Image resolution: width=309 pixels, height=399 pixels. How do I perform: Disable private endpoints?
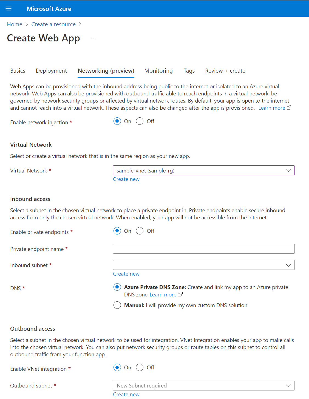(x=140, y=231)
